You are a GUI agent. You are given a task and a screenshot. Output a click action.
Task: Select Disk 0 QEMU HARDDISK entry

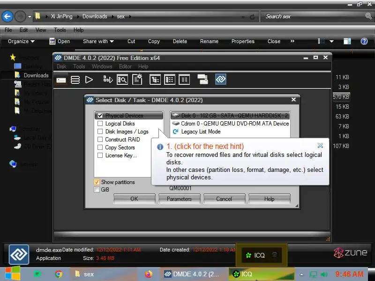pyautogui.click(x=230, y=116)
